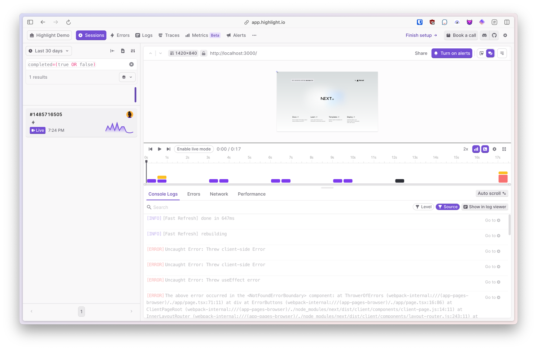Image resolution: width=537 pixels, height=350 pixels.
Task: Open the Logs page
Action: pos(144,35)
